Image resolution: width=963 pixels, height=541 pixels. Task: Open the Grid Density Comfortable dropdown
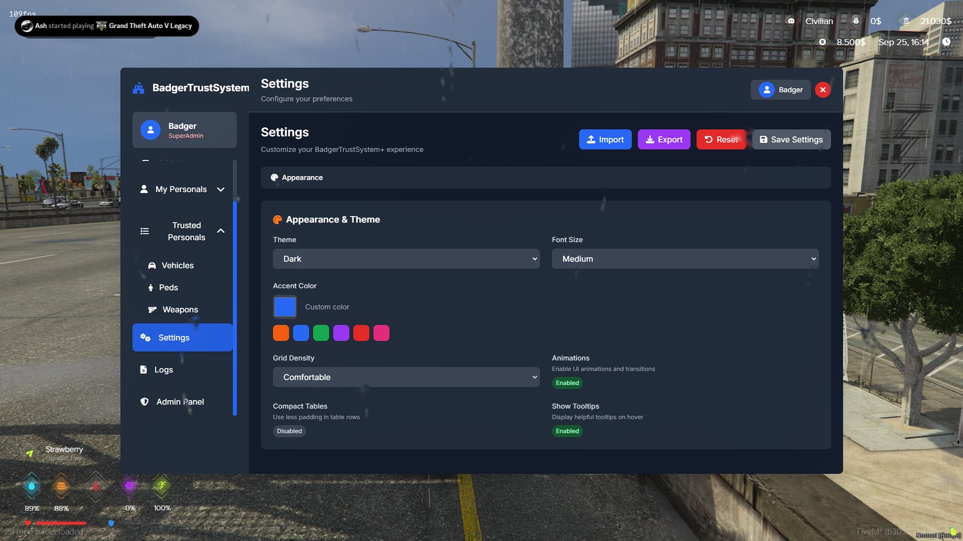tap(406, 377)
